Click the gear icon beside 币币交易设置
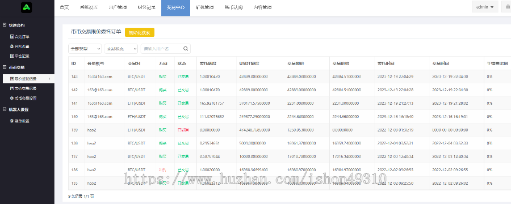 click(x=12, y=97)
